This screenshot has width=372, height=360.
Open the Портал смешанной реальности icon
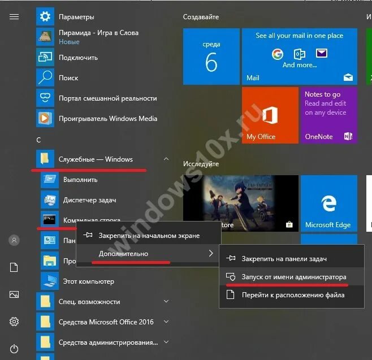click(45, 98)
